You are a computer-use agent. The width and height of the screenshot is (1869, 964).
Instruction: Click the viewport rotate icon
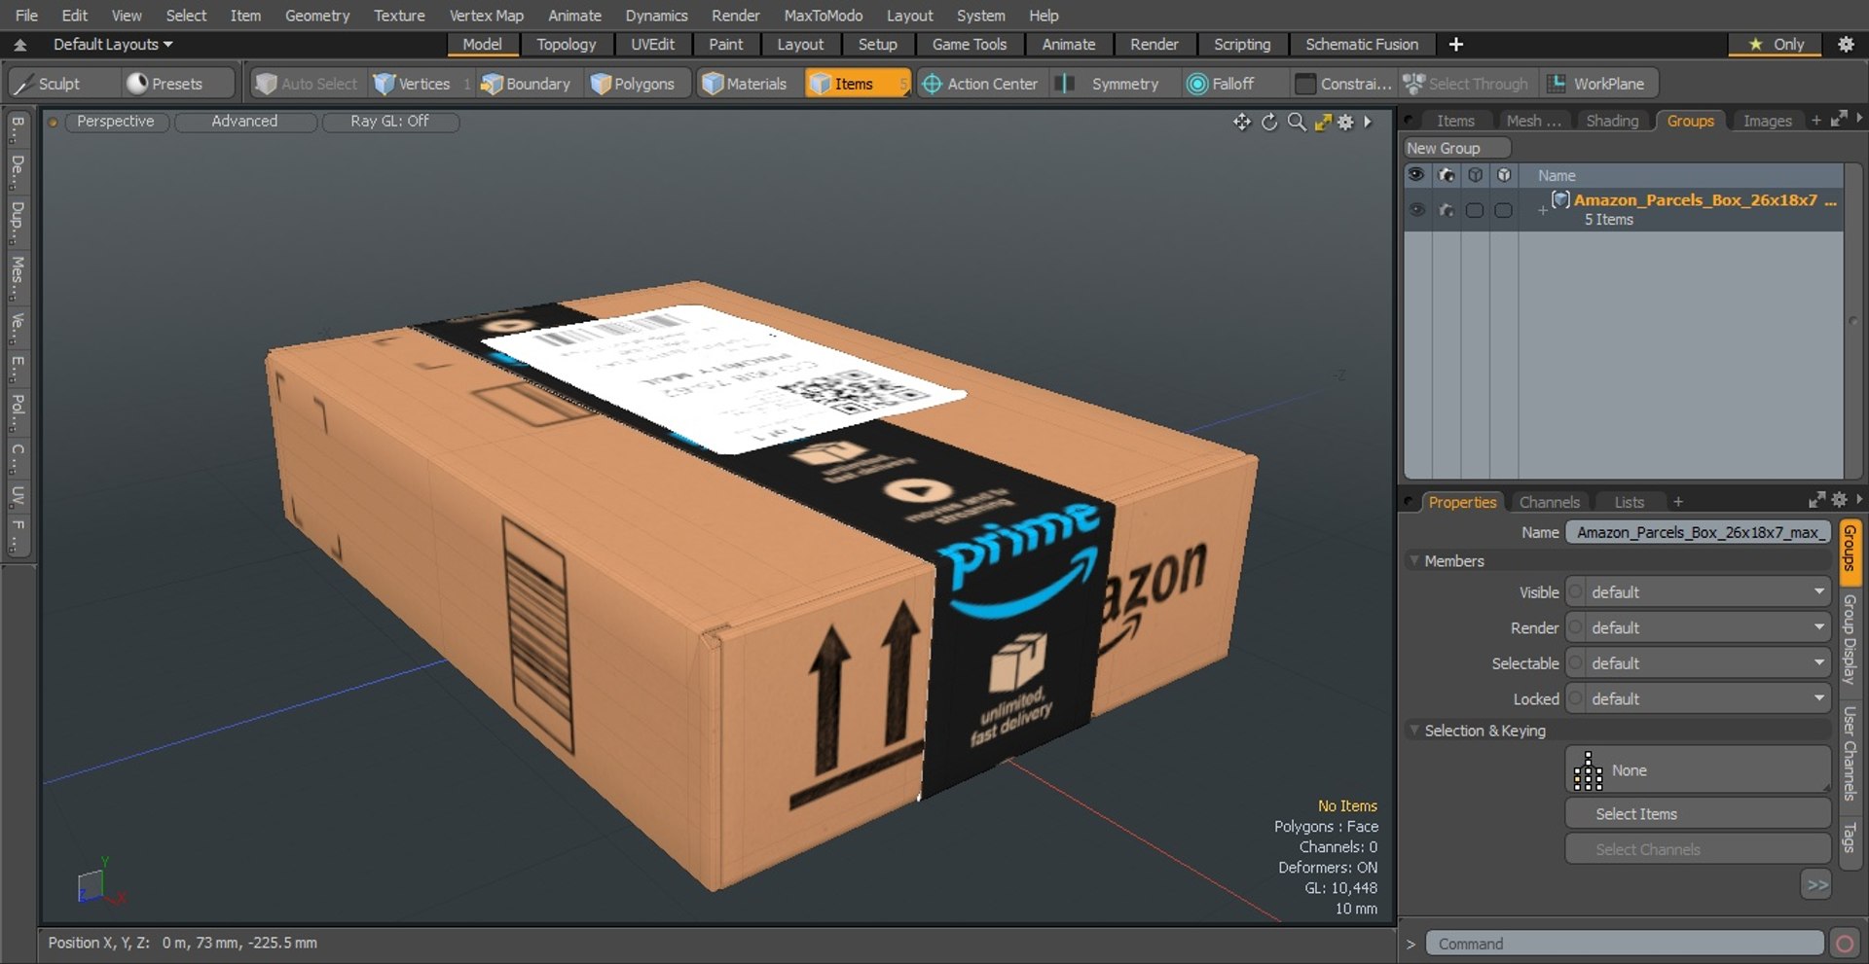(x=1269, y=122)
